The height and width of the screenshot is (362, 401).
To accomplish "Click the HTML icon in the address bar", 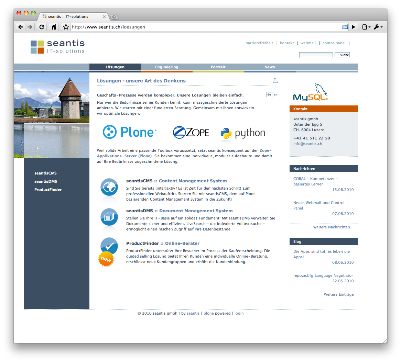I will (x=345, y=27).
